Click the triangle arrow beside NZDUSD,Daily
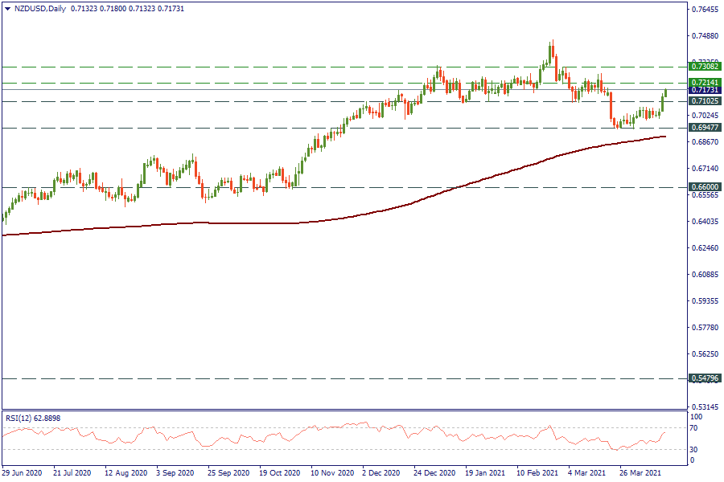724x482 pixels. (x=7, y=7)
